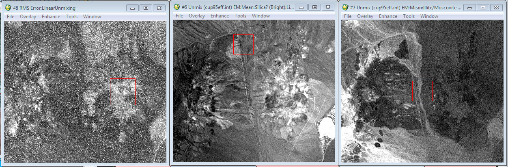
Task: Open Enhance menu in #7 Unmix Illite window
Action: coord(388,16)
